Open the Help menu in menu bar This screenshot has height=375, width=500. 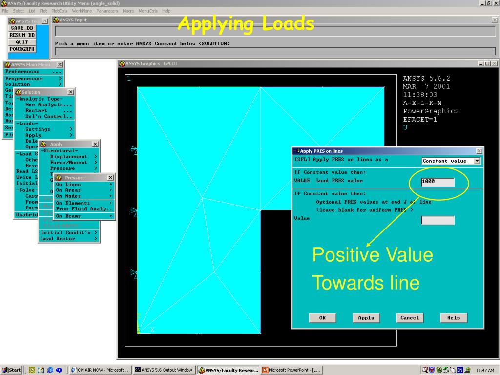[166, 11]
